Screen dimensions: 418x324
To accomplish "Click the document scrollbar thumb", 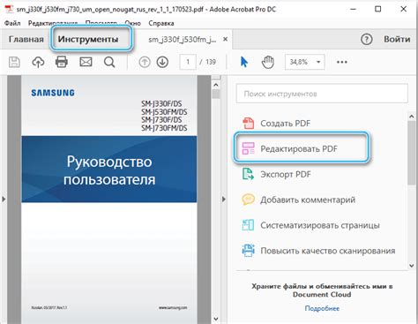I will pyautogui.click(x=216, y=94).
